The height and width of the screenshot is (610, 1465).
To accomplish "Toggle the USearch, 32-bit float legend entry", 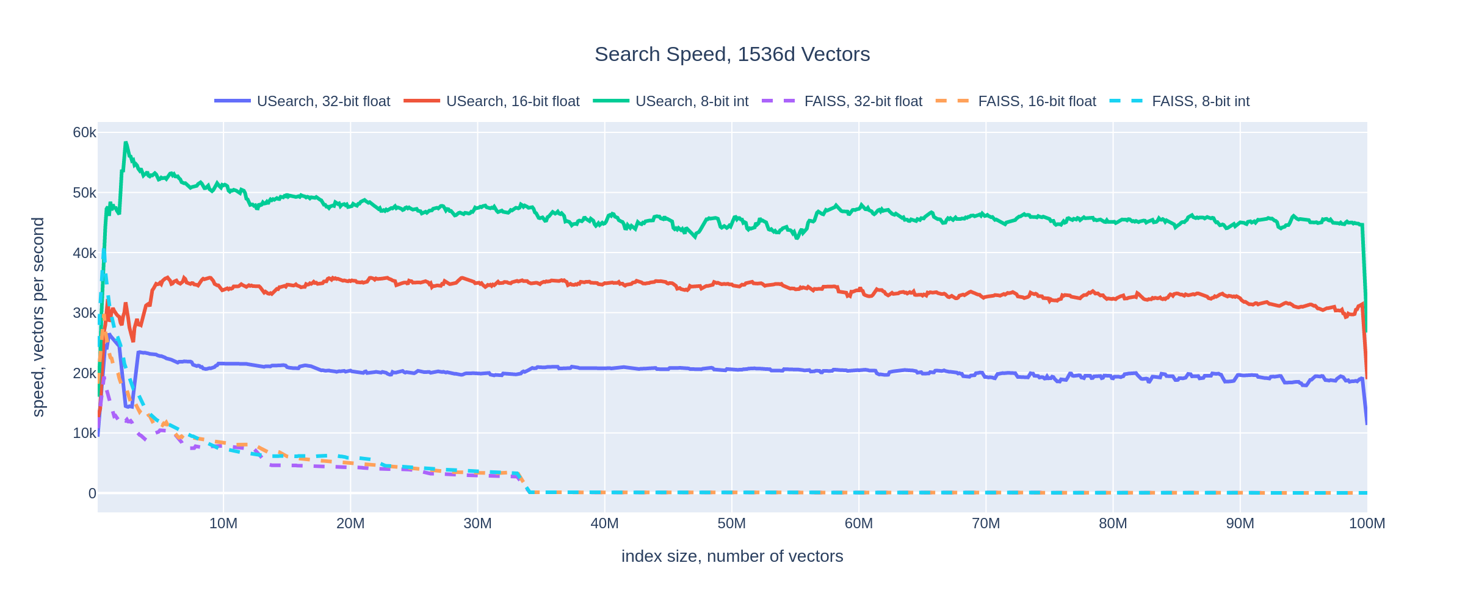I will pos(324,101).
